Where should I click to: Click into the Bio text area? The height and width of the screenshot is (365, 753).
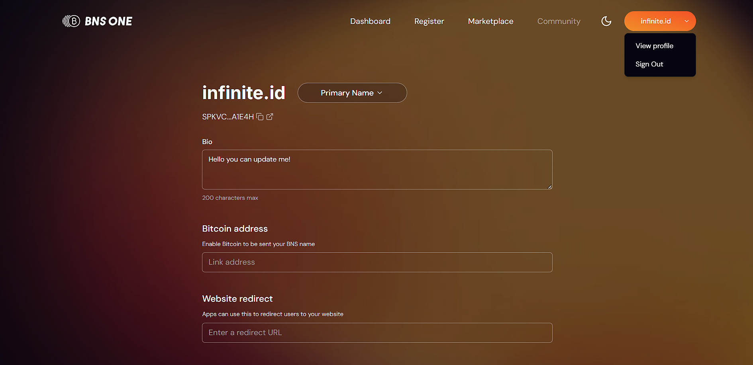point(376,170)
